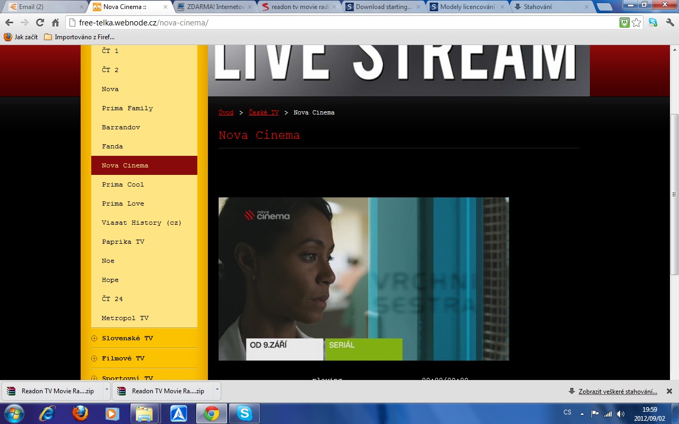Screen dimensions: 679x424
Task: Open the Noe channel
Action: (x=144, y=261)
